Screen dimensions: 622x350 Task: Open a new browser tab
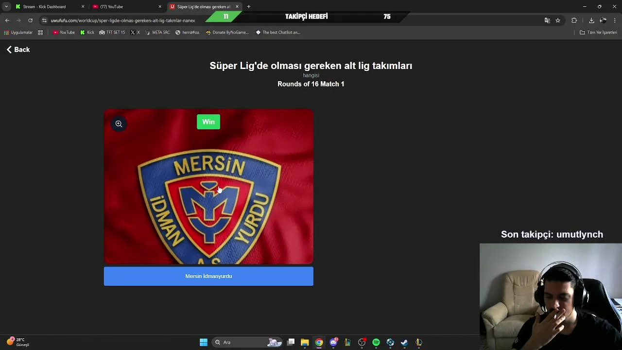[248, 7]
